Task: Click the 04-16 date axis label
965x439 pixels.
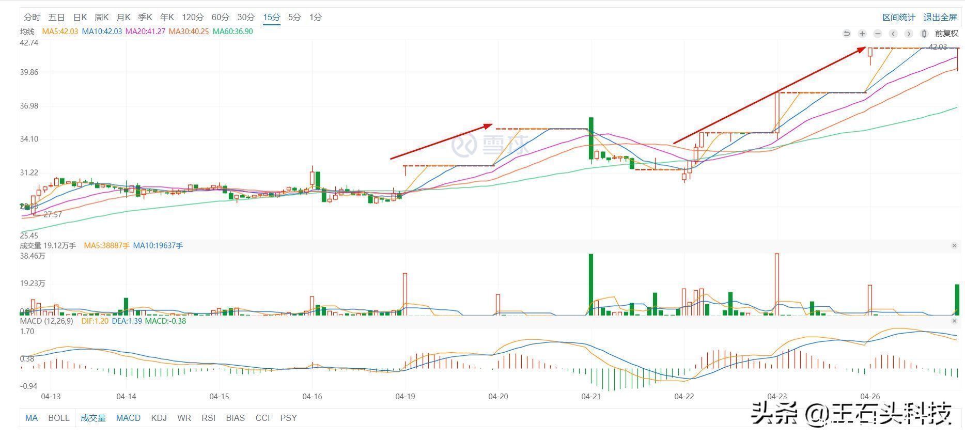Action: [312, 397]
